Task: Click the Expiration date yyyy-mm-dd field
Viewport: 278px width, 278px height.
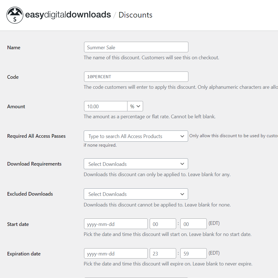Action: coord(115,253)
